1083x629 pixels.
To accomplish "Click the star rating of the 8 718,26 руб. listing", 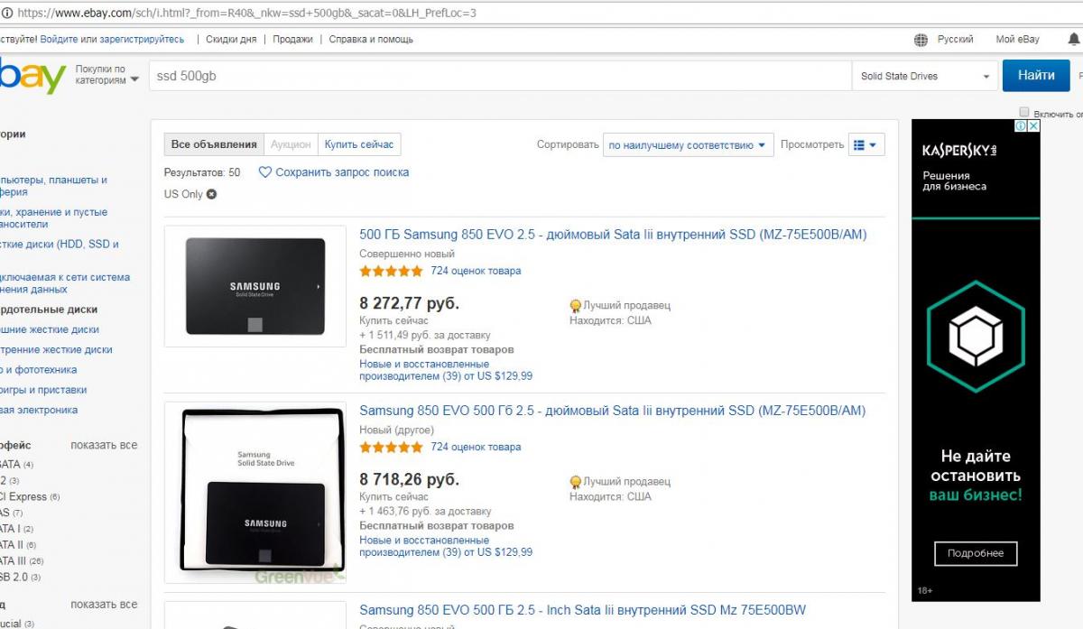I will [x=391, y=447].
